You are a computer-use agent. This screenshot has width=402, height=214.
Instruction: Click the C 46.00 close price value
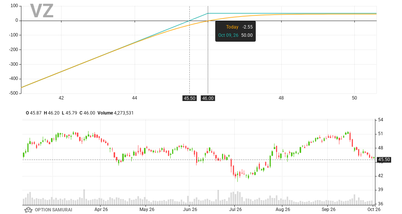pos(87,113)
